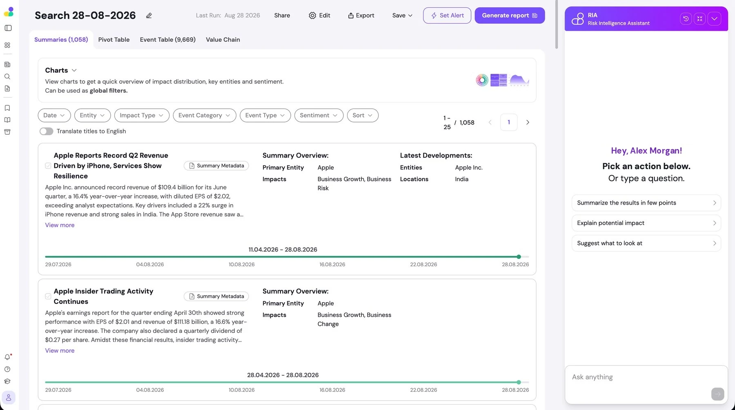The image size is (735, 410).
Task: Open the user profile icon
Action: 9,398
